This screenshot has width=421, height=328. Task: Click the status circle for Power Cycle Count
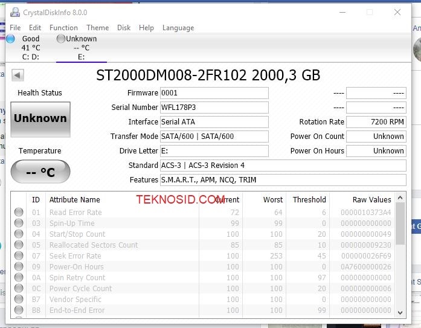click(x=19, y=288)
